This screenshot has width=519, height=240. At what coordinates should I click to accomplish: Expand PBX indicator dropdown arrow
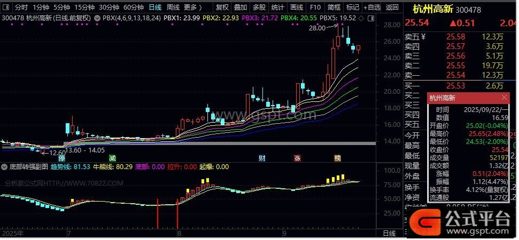pyautogui.click(x=97, y=19)
